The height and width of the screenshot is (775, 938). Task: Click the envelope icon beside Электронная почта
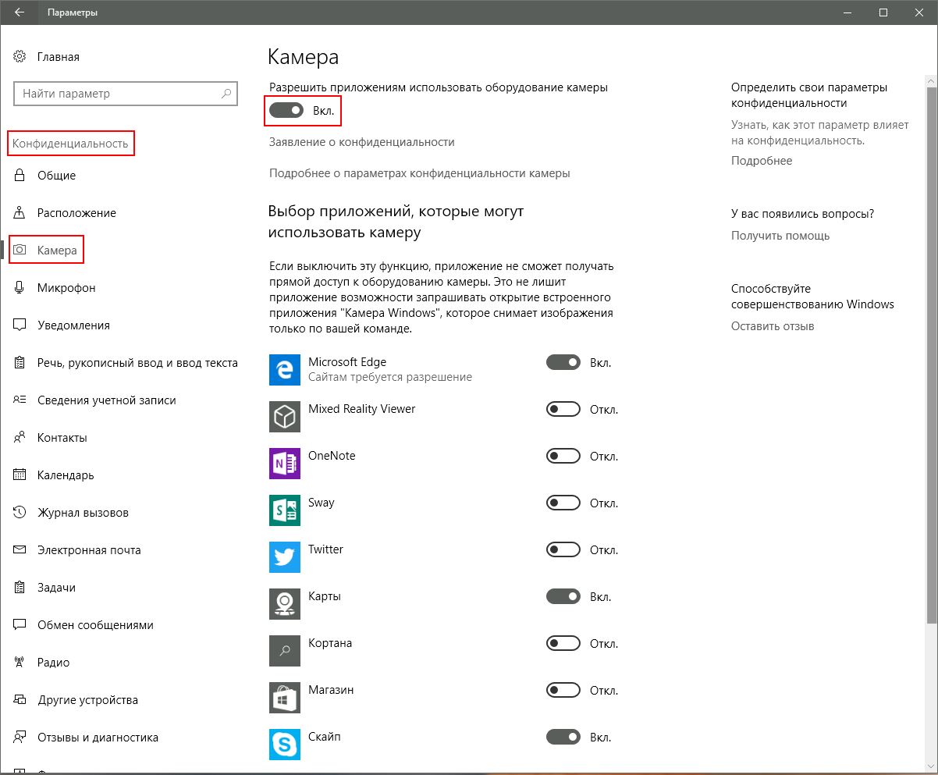coord(20,550)
